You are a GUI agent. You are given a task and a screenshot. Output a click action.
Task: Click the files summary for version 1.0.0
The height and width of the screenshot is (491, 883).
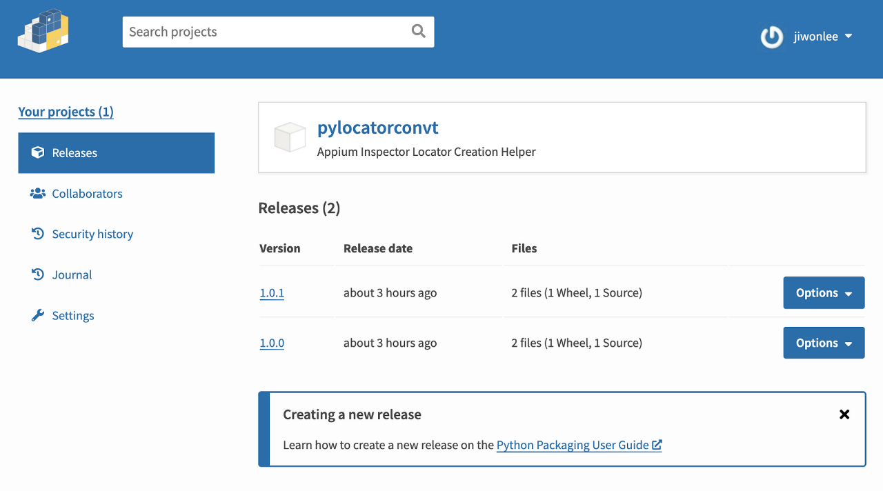pyautogui.click(x=577, y=343)
